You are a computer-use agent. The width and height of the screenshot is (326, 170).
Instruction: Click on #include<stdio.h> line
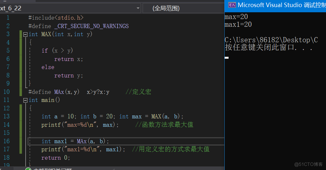tap(56, 18)
